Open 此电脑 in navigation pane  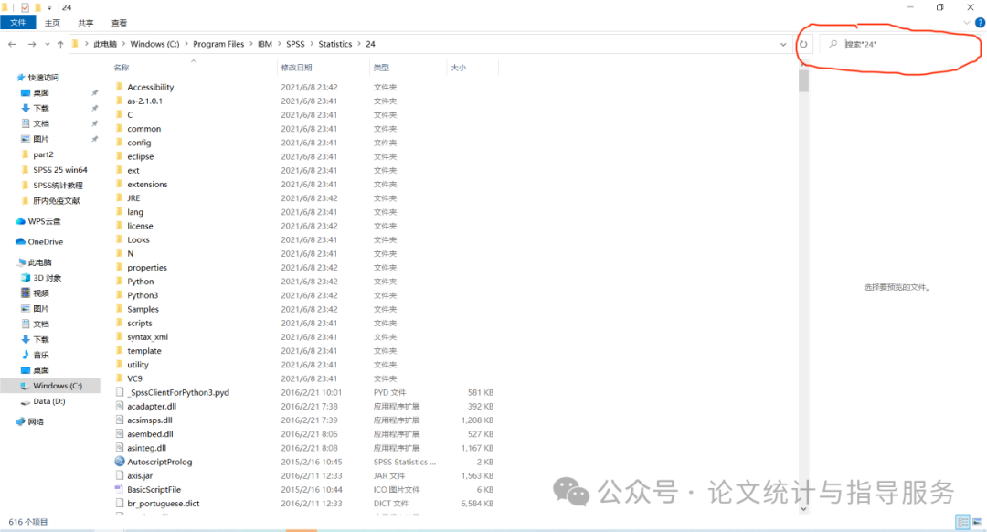(x=39, y=262)
